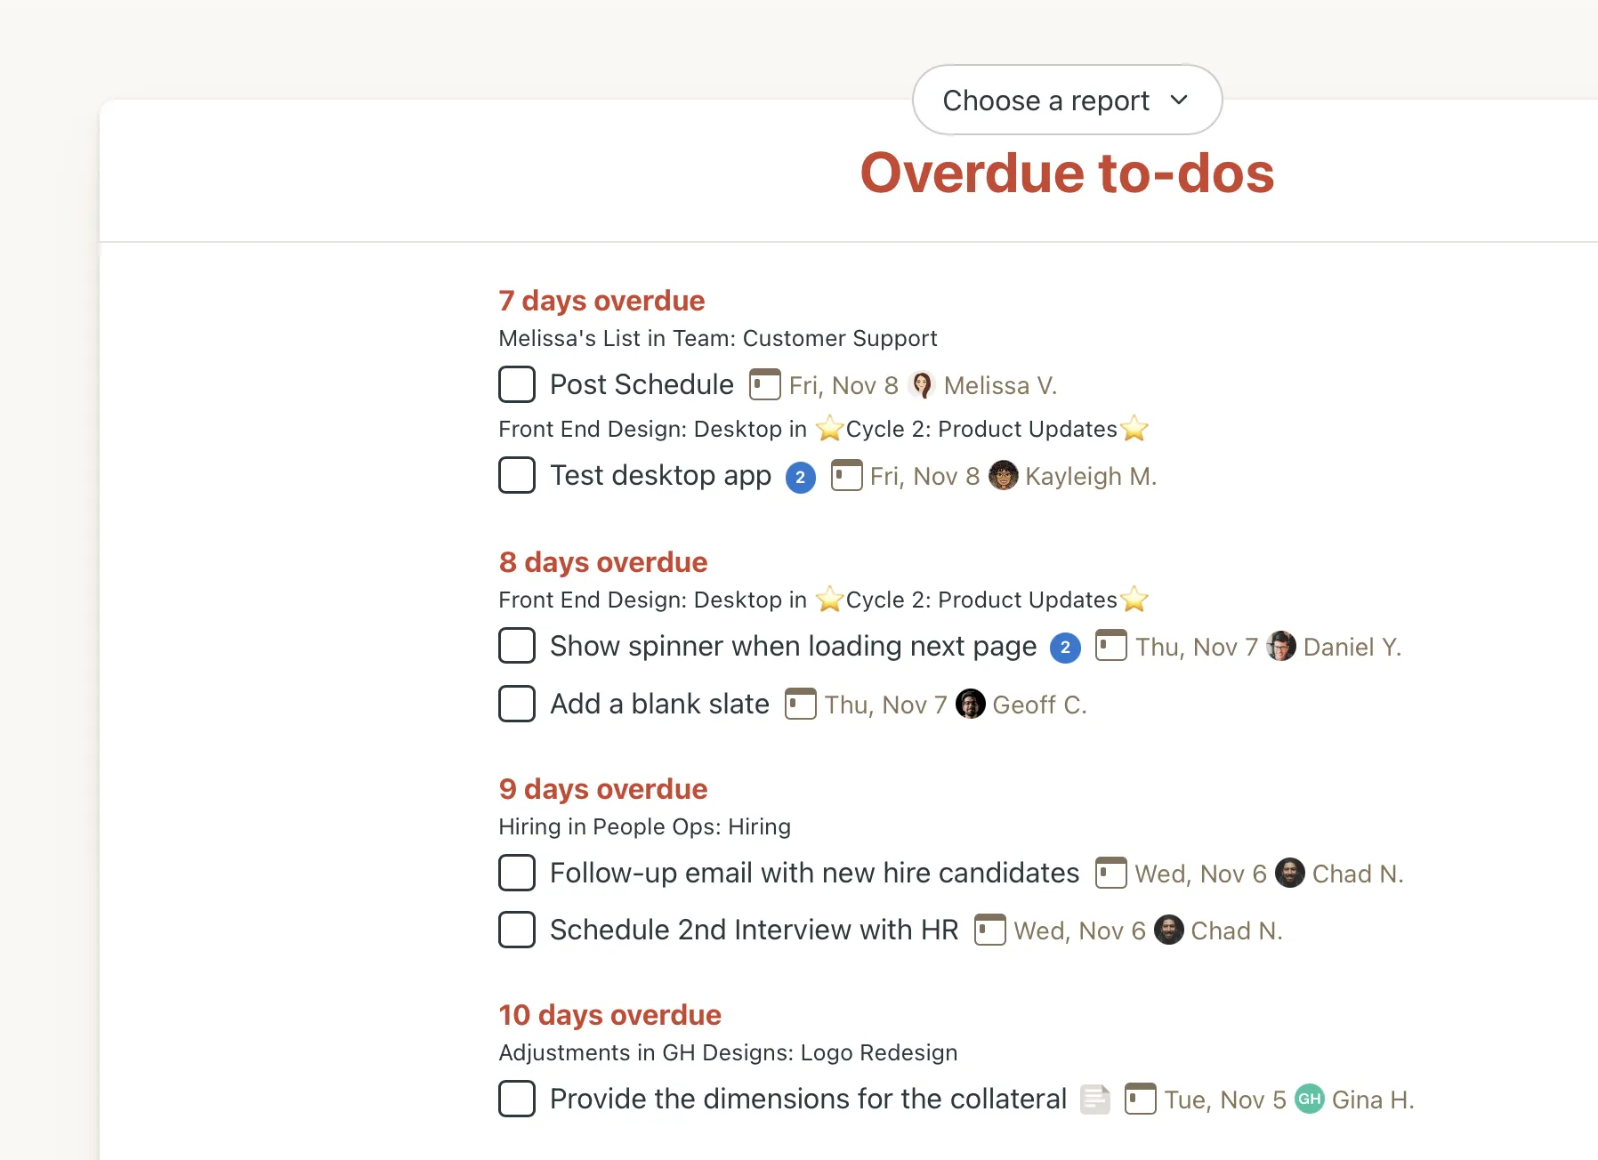The width and height of the screenshot is (1598, 1160).
Task: Check off the Post Schedule to-do
Action: pos(517,384)
